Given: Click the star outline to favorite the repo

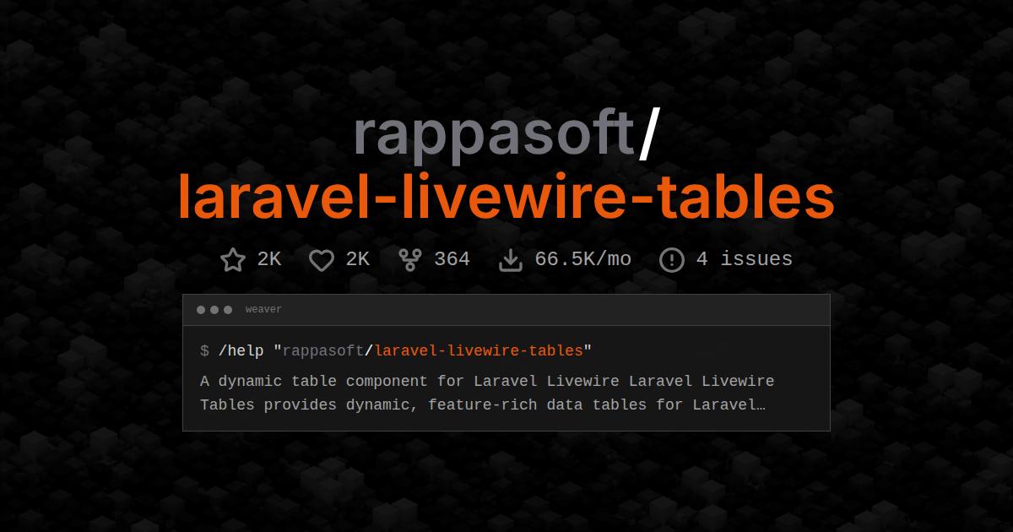Looking at the screenshot, I should (232, 259).
